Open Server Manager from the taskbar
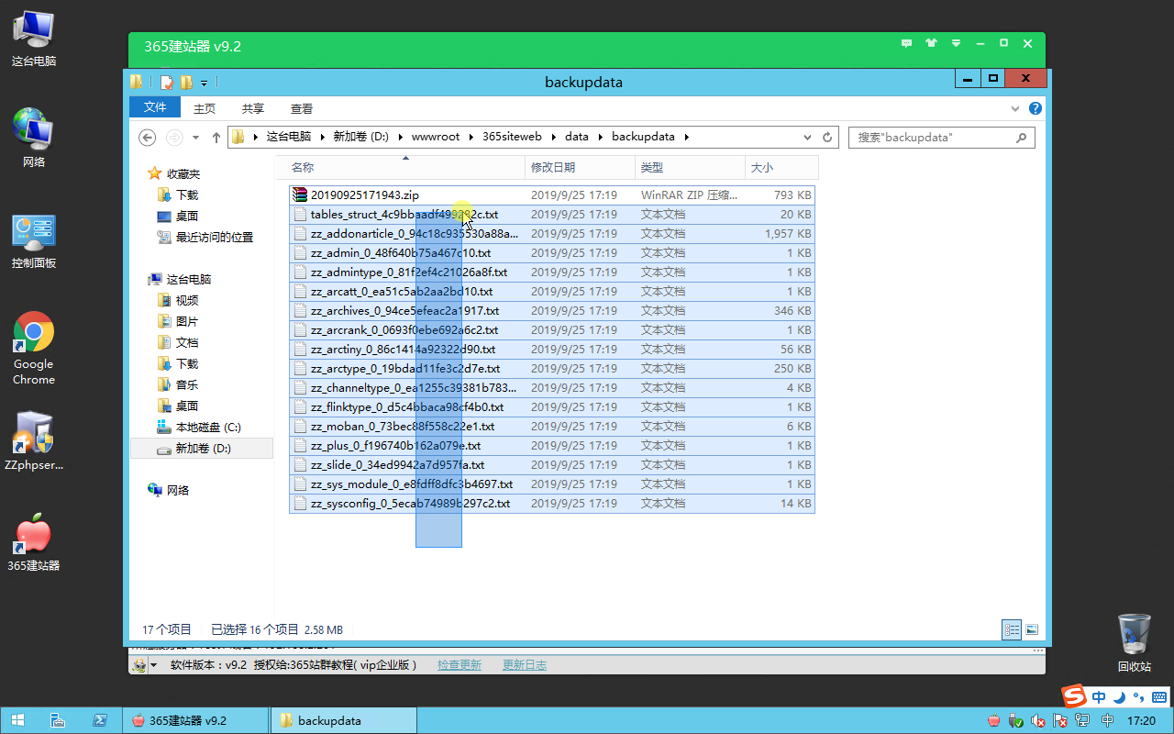 click(x=56, y=720)
